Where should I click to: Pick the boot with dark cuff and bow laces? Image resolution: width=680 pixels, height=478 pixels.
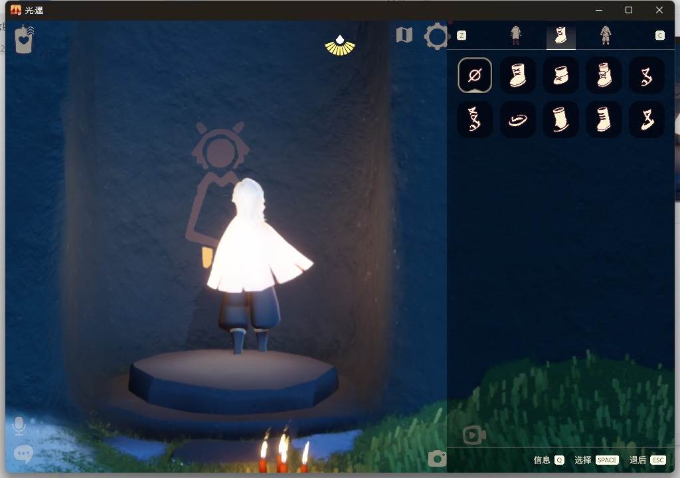pyautogui.click(x=603, y=75)
